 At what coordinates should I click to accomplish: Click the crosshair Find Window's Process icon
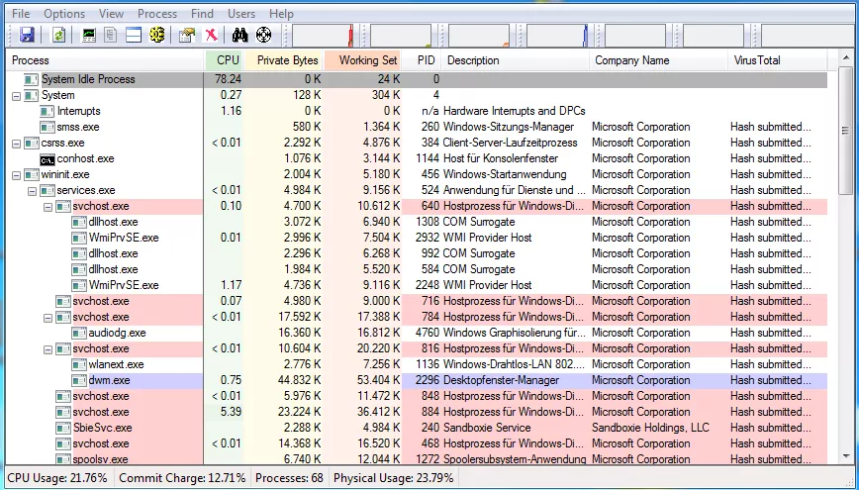click(263, 35)
